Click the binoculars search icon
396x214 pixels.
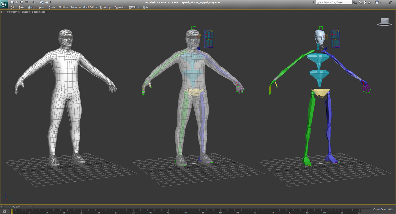[x=355, y=2]
